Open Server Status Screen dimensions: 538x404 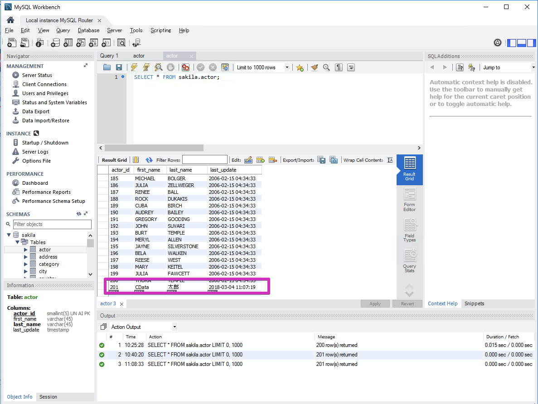coord(37,75)
